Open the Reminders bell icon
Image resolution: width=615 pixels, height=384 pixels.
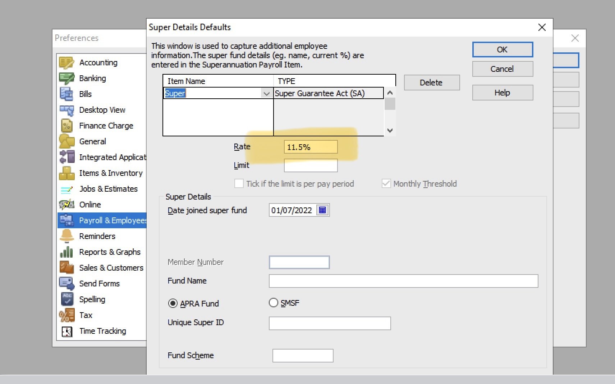66,236
